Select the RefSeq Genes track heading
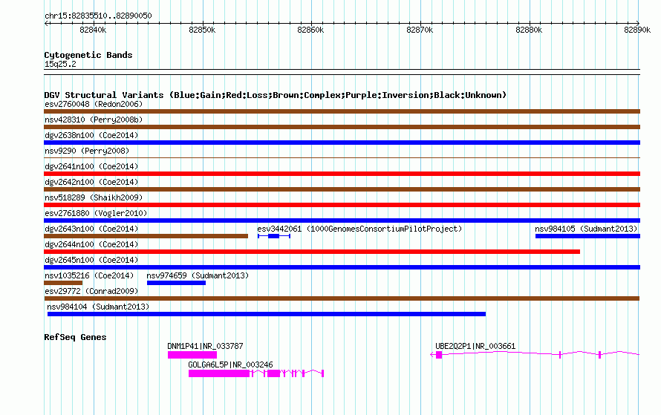The height and width of the screenshot is (415, 661). [x=75, y=337]
